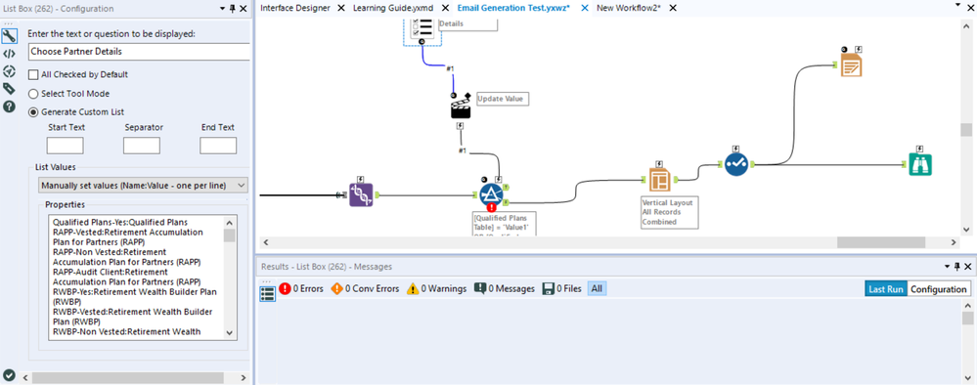Enable All Checked by Default checkbox

click(x=33, y=74)
